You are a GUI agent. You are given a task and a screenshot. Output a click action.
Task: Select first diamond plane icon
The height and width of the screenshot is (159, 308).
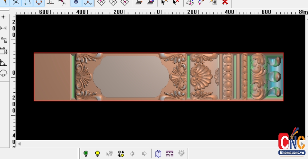point(101,3)
